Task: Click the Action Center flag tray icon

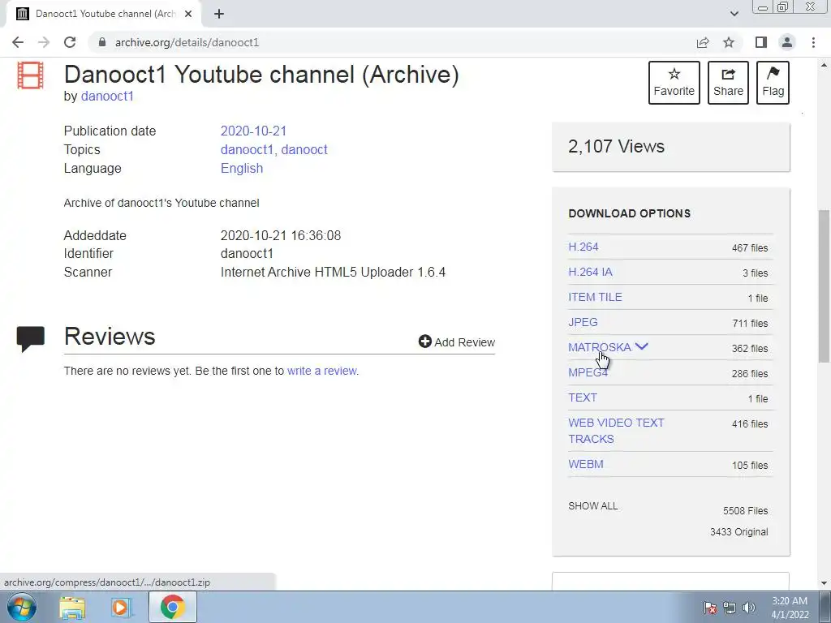Action: click(x=710, y=608)
